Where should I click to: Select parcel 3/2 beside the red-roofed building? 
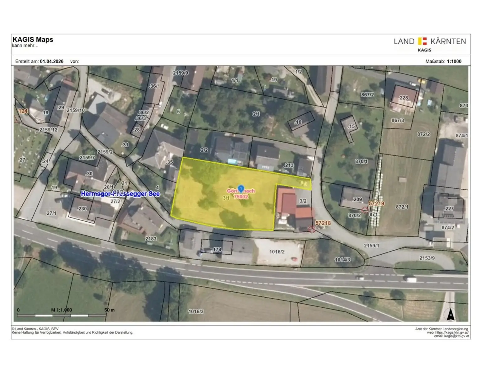(303, 201)
